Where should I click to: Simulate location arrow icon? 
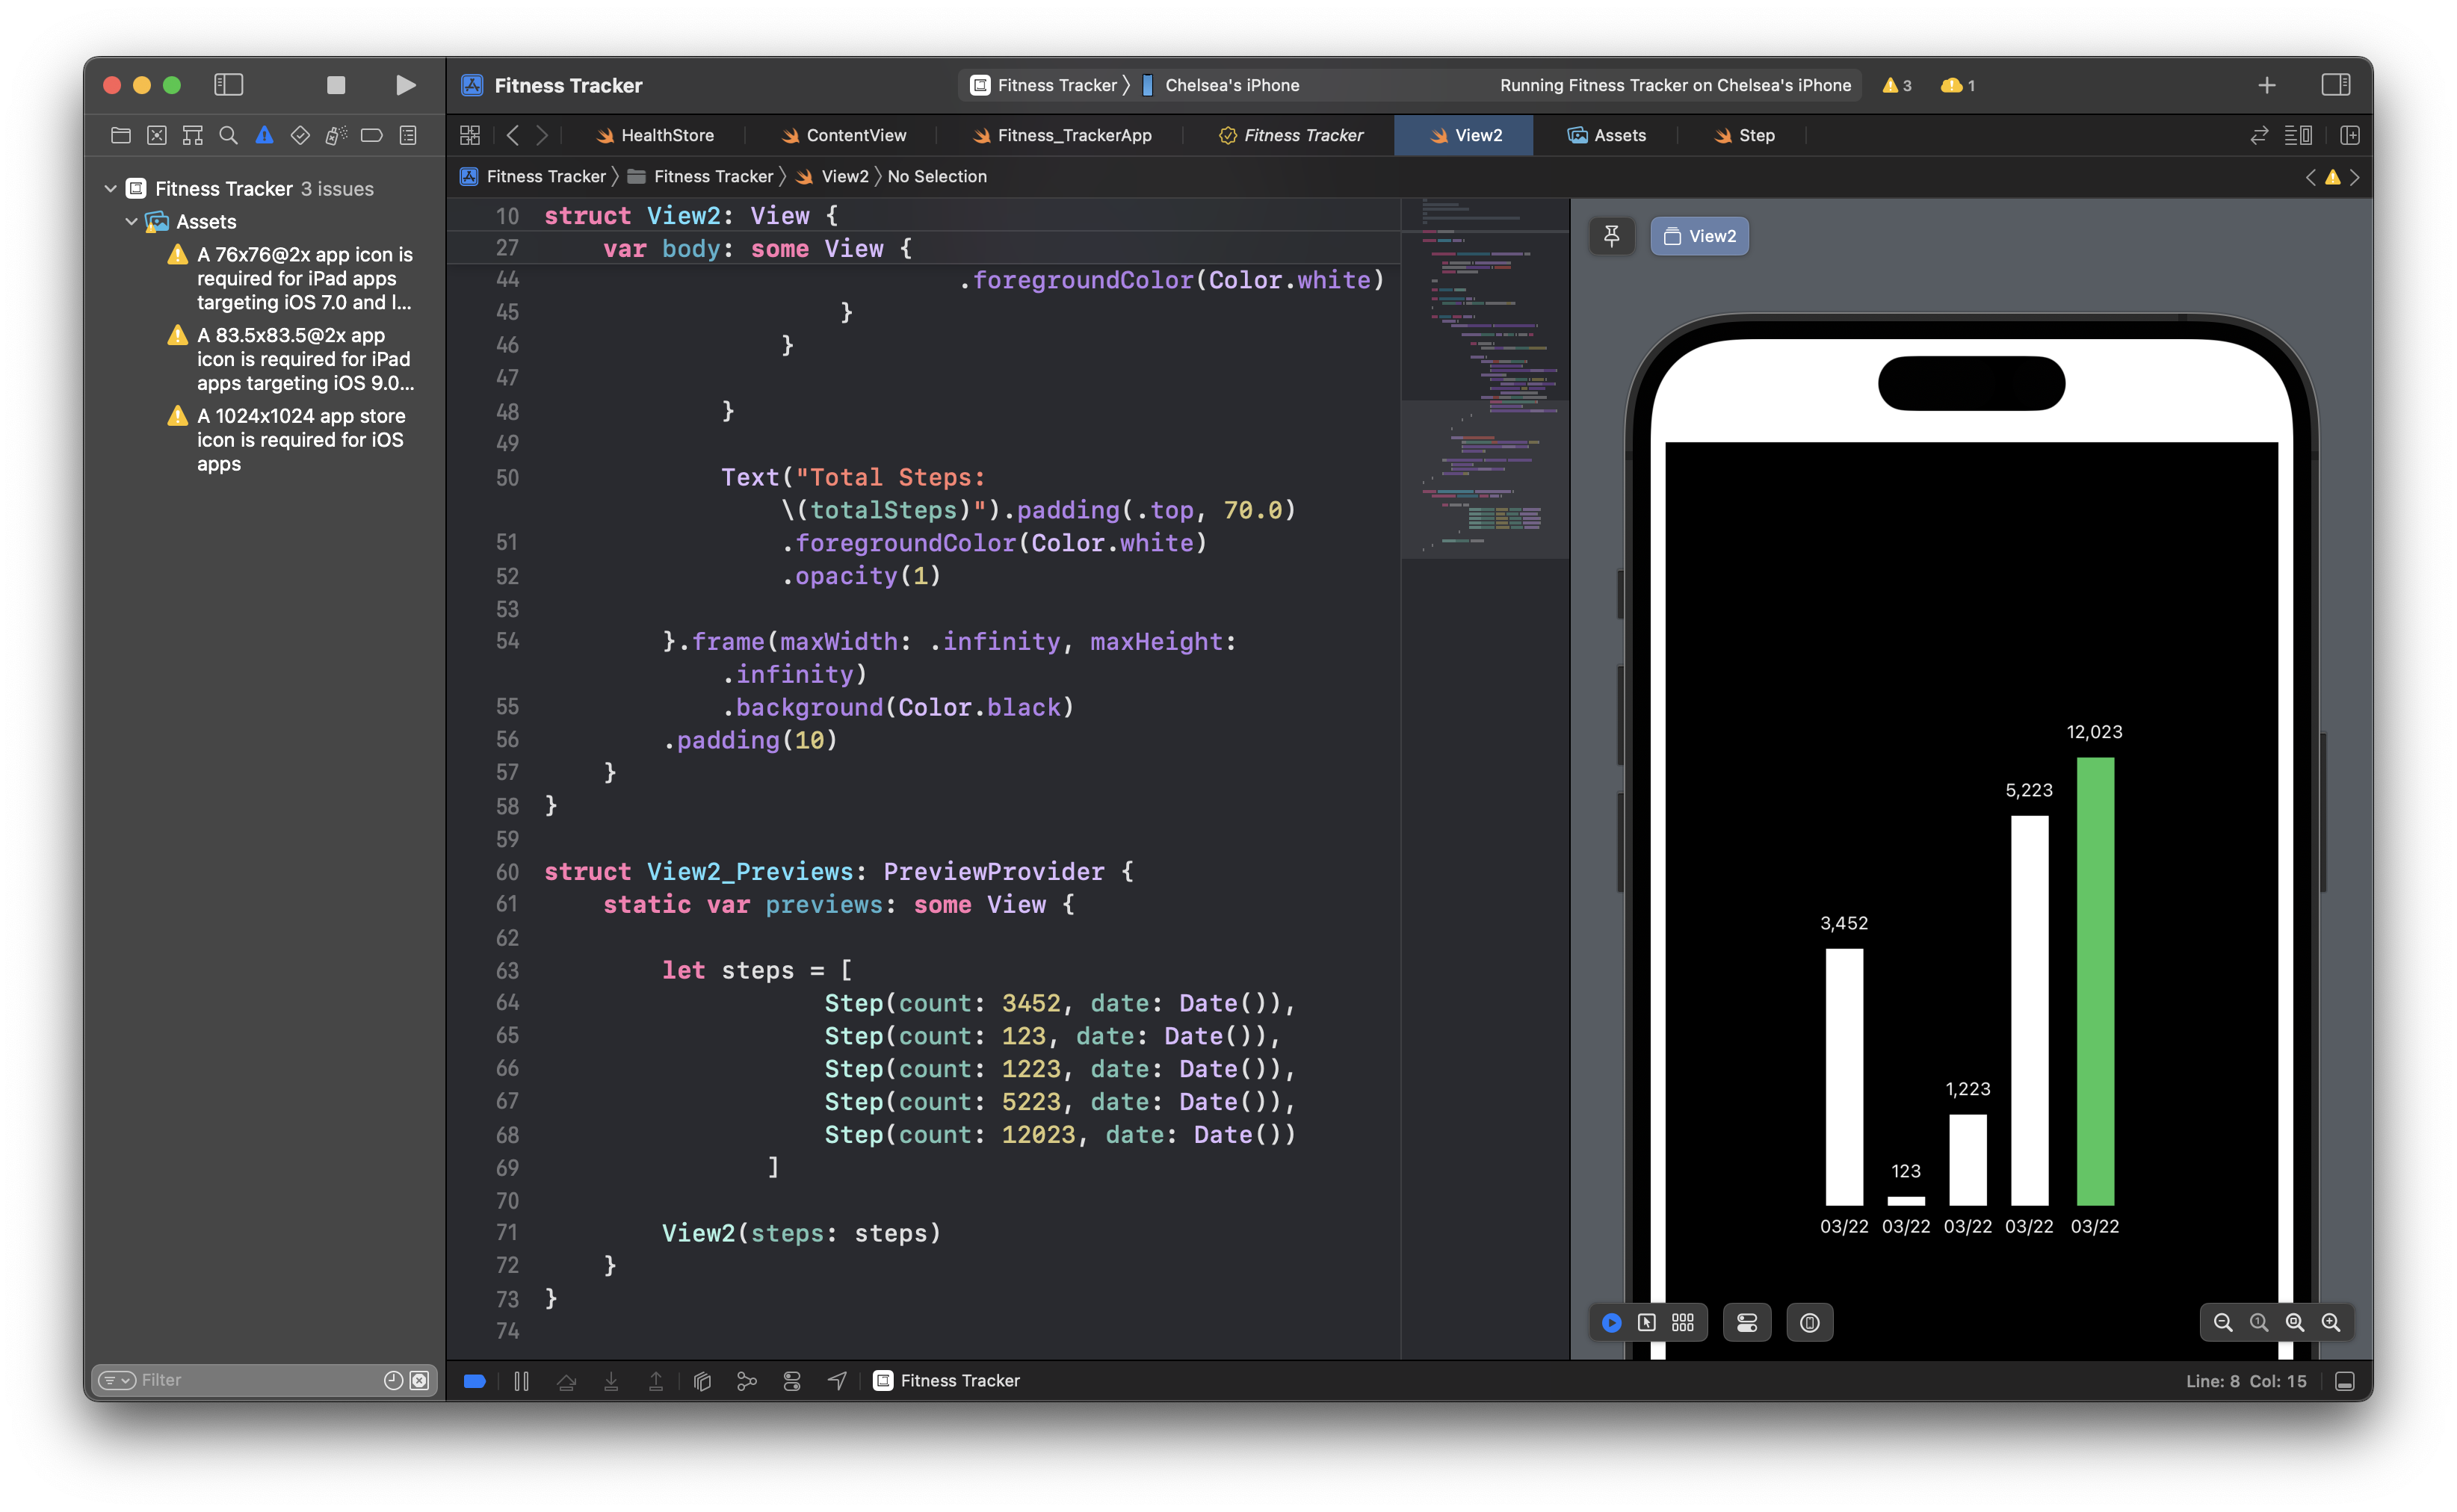pos(837,1380)
